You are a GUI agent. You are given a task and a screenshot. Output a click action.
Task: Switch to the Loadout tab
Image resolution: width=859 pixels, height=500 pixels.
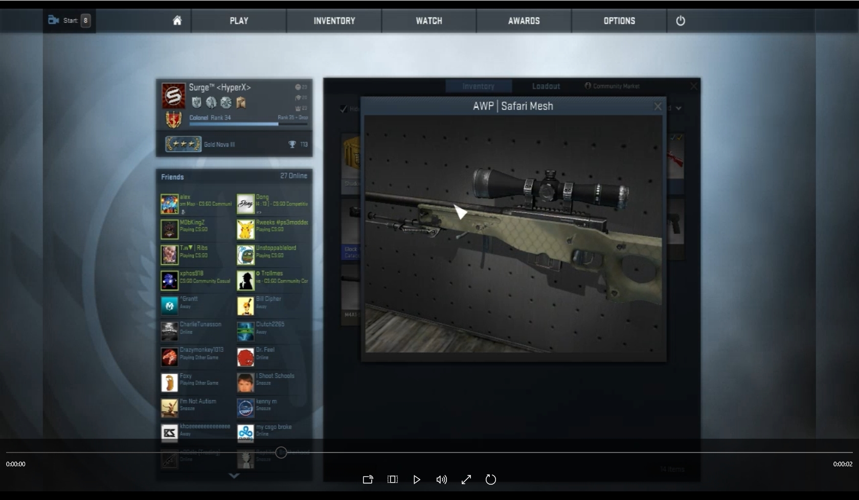tap(546, 86)
